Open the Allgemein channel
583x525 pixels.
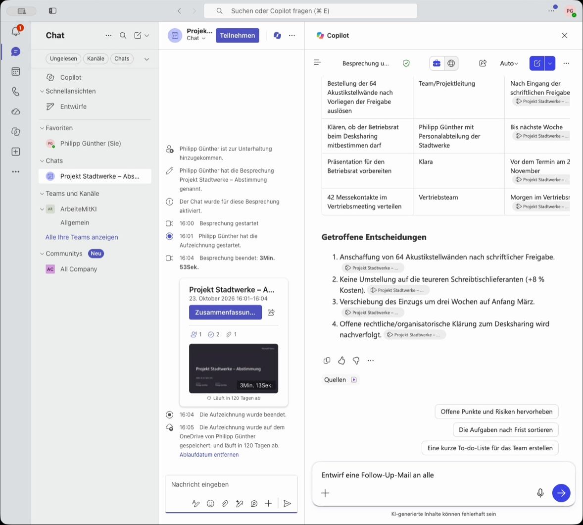[75, 222]
